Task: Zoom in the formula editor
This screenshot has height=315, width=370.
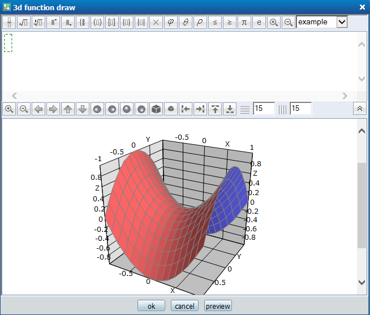Action: point(273,23)
